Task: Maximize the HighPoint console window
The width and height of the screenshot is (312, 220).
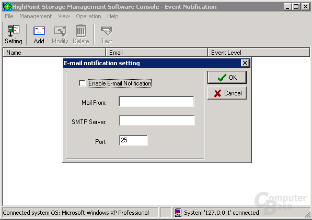Action: 296,7
